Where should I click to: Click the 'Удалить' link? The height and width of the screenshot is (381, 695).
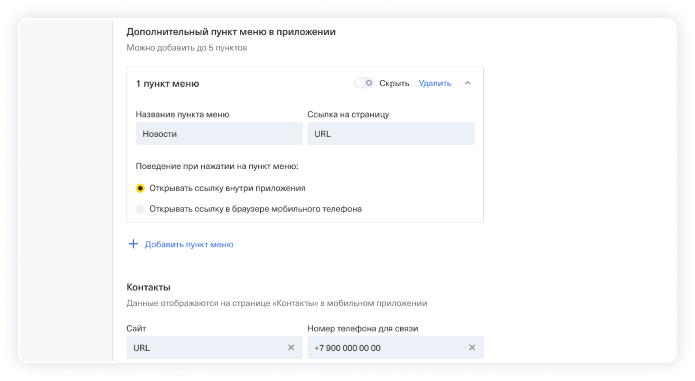435,83
